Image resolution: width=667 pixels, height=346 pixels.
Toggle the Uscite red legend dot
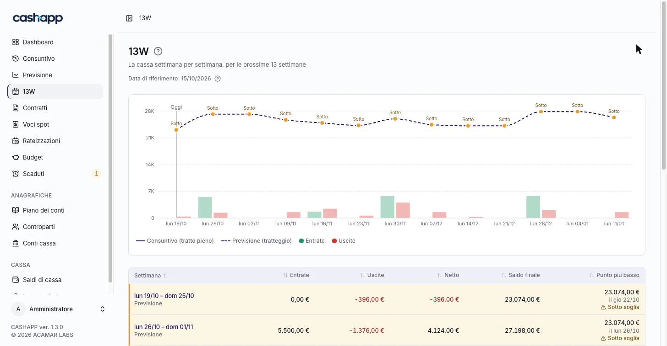pyautogui.click(x=334, y=241)
